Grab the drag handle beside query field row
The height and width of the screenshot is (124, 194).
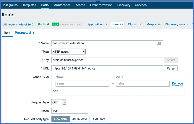[54, 84]
